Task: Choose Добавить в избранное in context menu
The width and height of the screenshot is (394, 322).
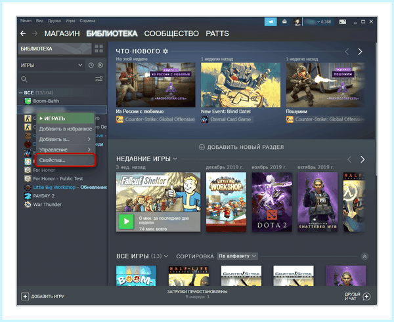Action: point(66,129)
